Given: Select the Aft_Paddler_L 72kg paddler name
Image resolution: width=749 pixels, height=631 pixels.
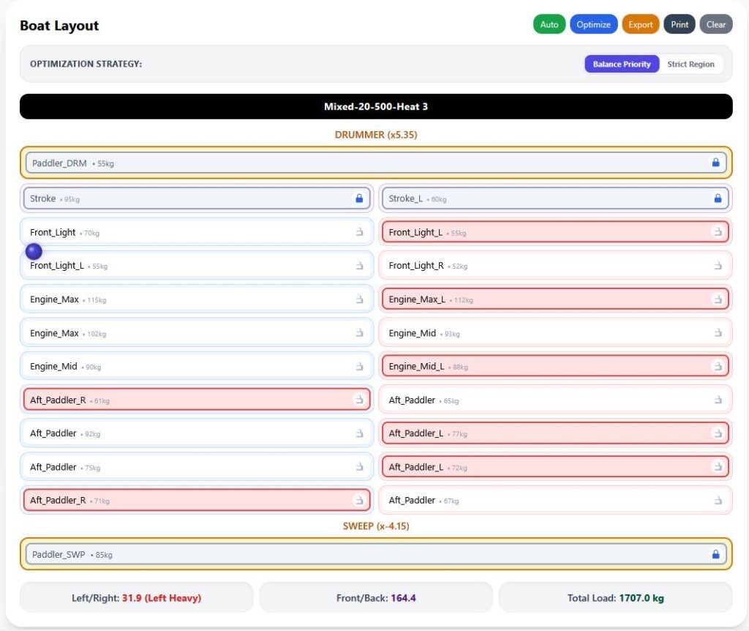Looking at the screenshot, I should pyautogui.click(x=416, y=467).
